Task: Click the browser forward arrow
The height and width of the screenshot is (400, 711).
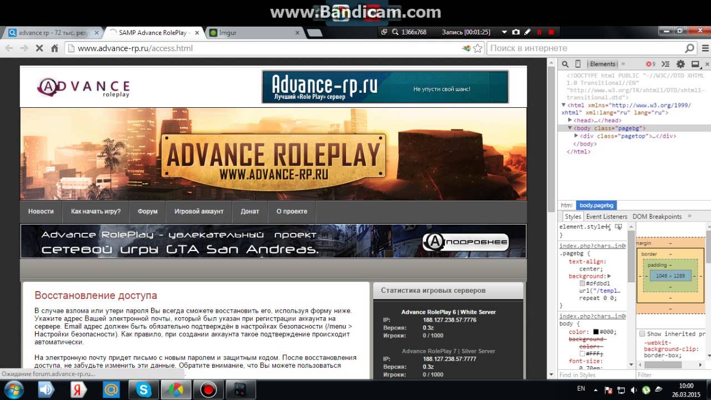Action: (23, 48)
